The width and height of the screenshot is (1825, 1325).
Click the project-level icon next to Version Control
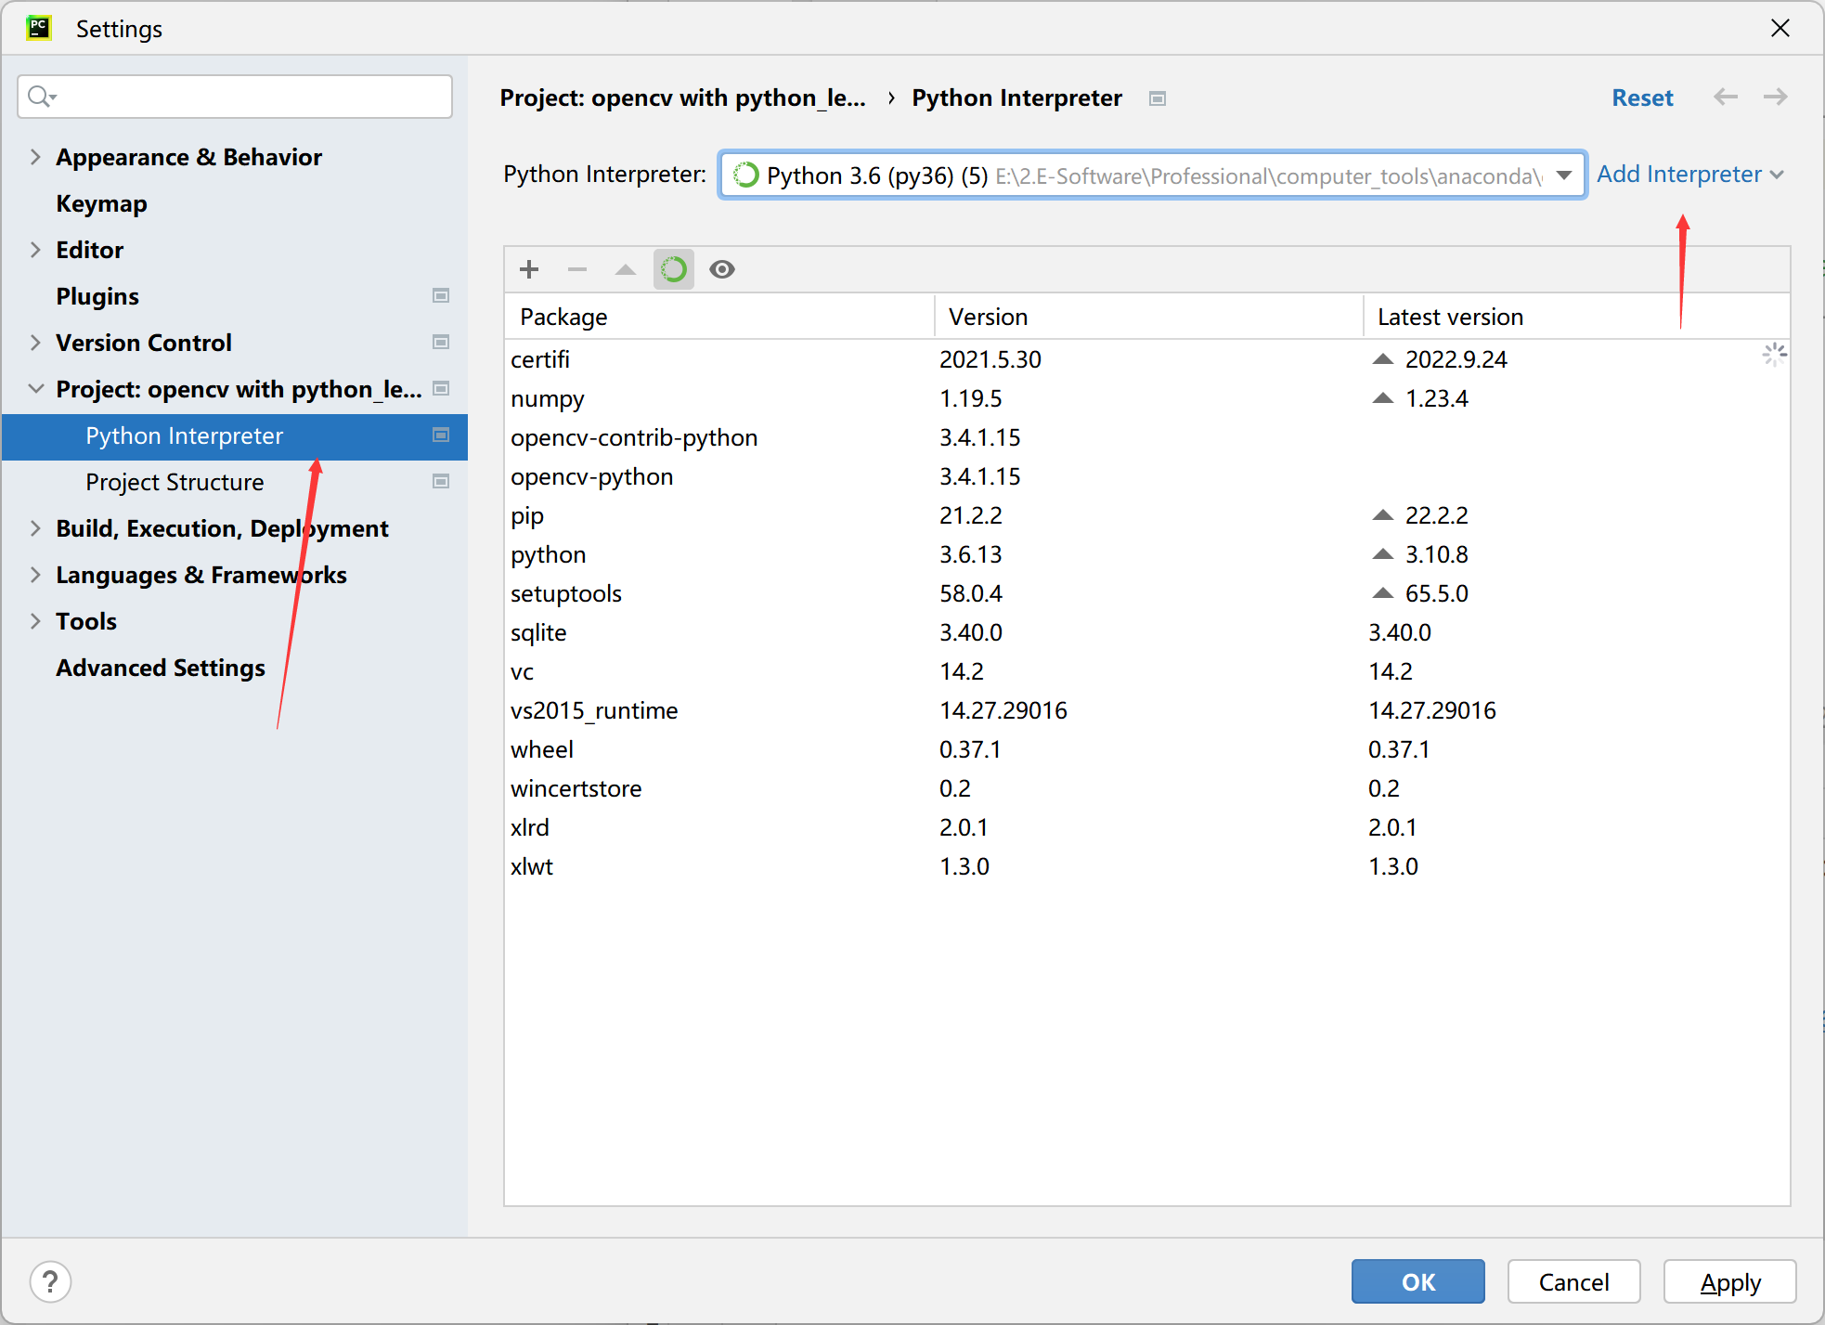441,342
